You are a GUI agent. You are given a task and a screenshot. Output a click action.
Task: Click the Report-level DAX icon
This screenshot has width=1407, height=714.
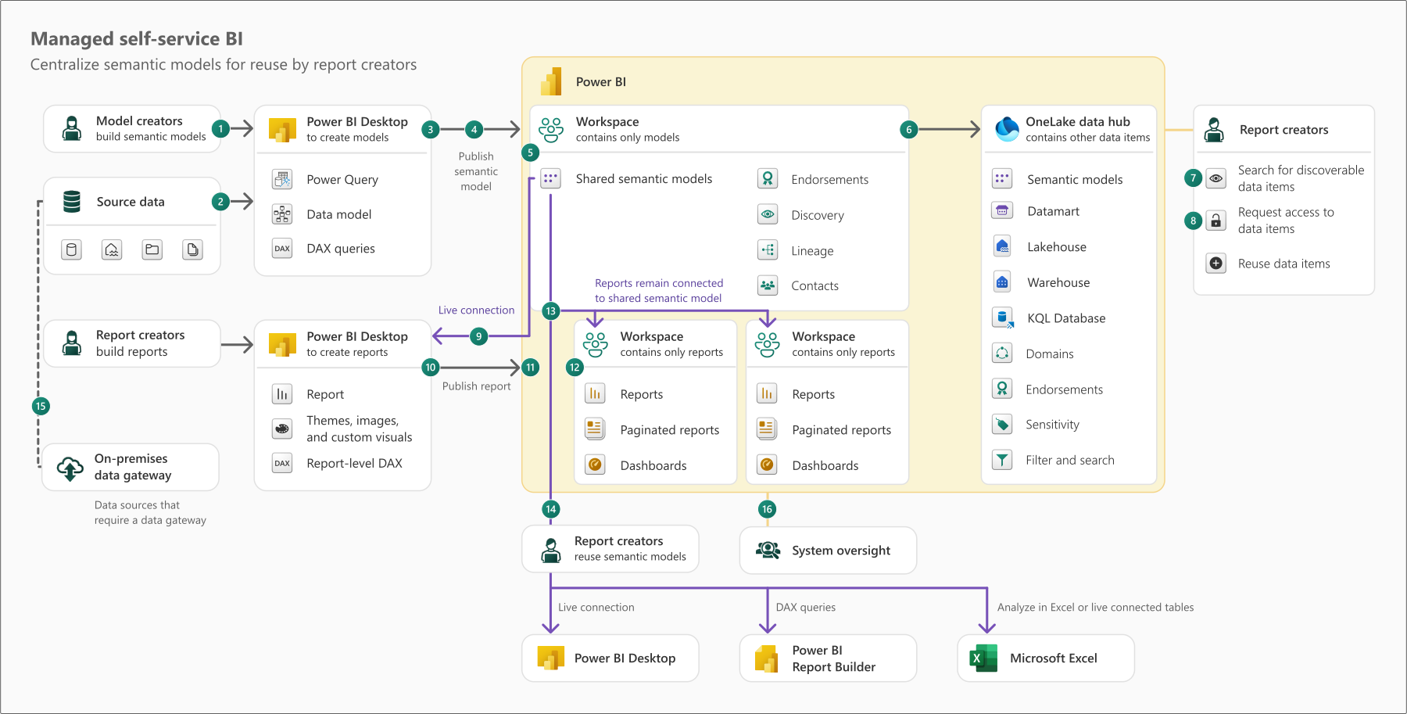point(282,463)
